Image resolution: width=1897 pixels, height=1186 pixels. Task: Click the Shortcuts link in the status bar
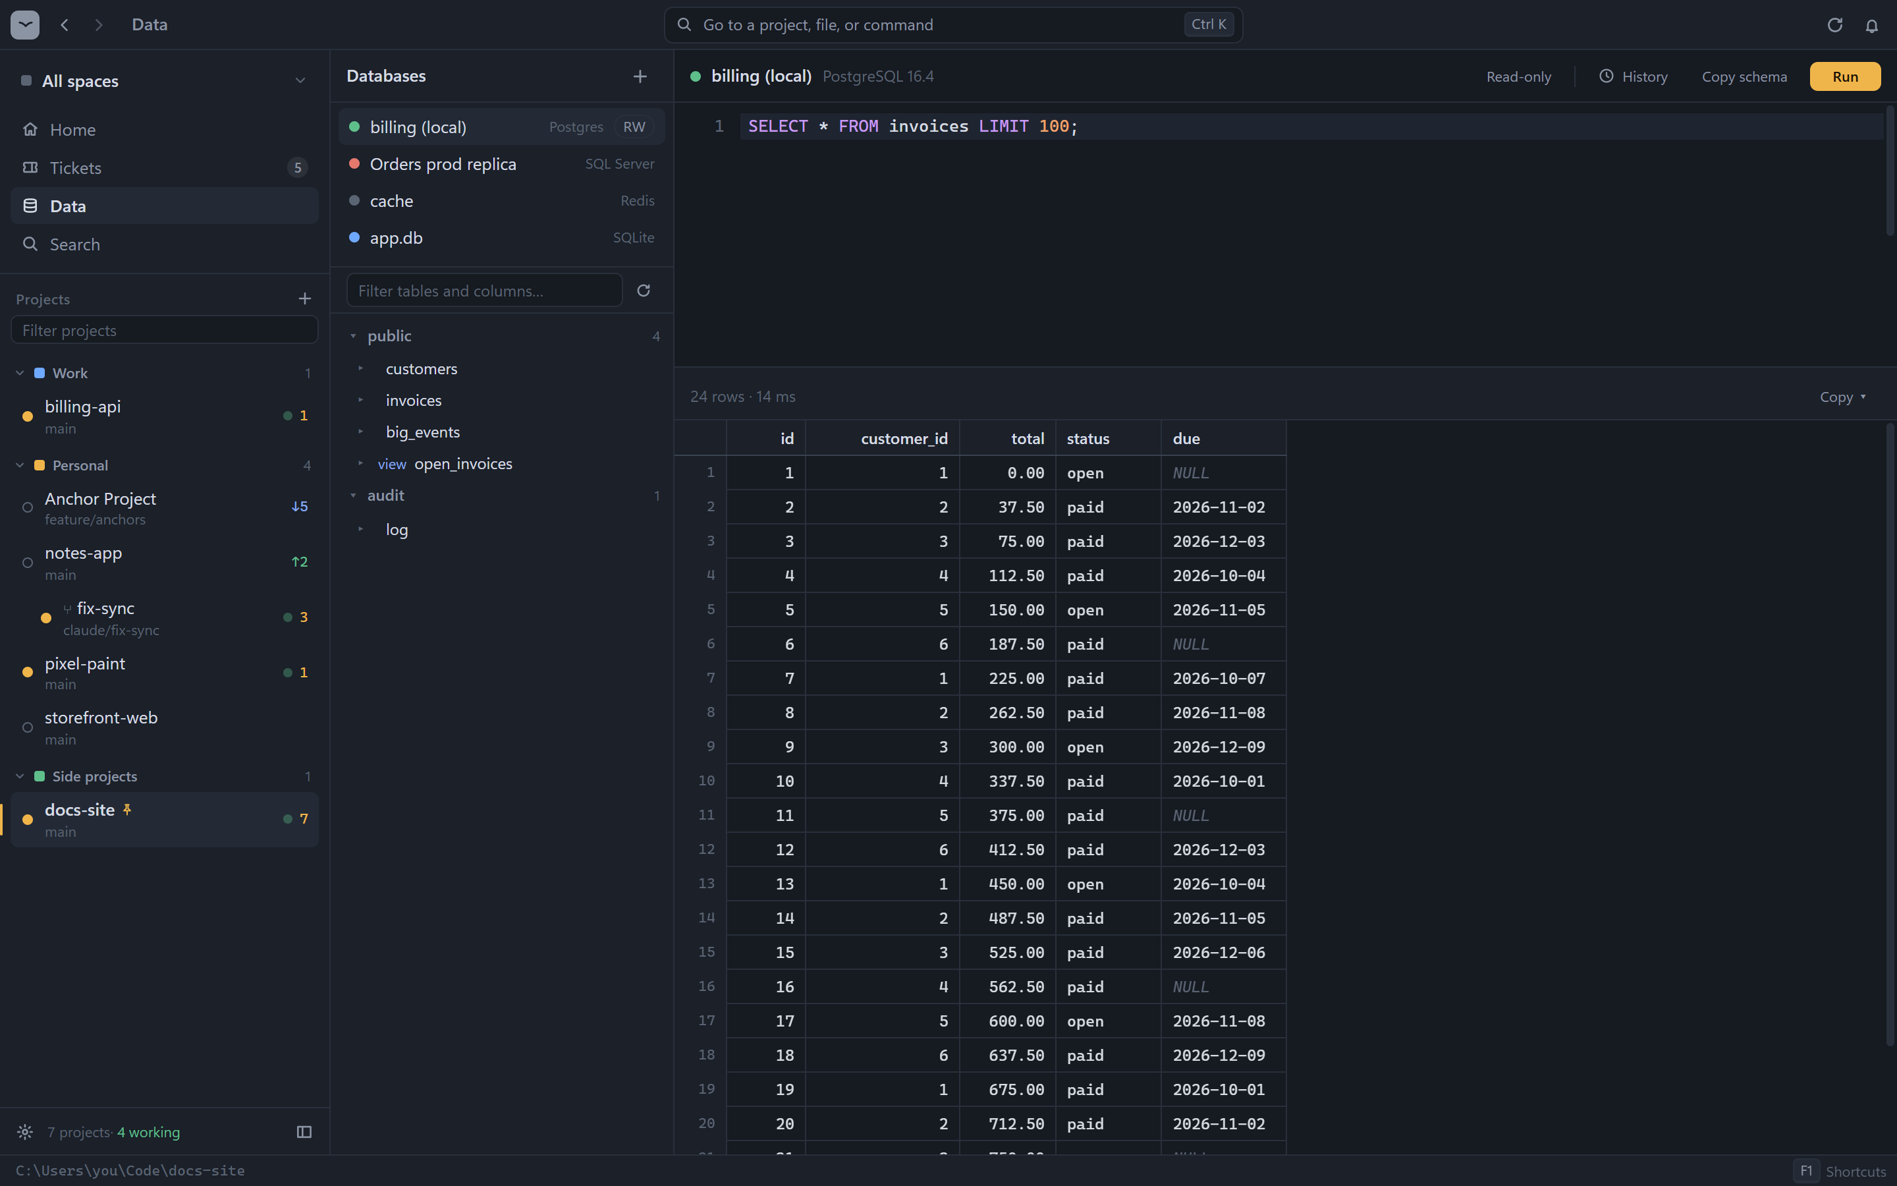[x=1856, y=1171]
